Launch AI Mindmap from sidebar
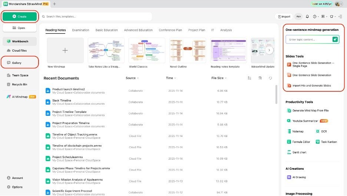The height and width of the screenshot is (196, 347). point(21,97)
